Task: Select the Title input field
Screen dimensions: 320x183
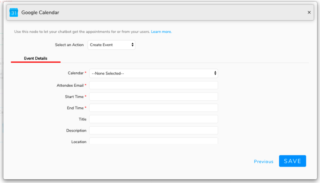Action: pos(153,119)
